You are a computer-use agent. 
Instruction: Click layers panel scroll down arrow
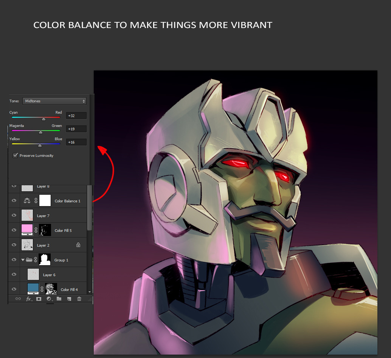(90, 292)
